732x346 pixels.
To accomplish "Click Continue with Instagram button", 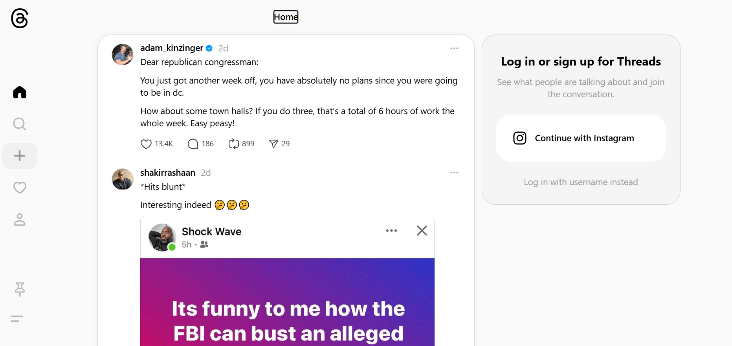I will pyautogui.click(x=581, y=138).
